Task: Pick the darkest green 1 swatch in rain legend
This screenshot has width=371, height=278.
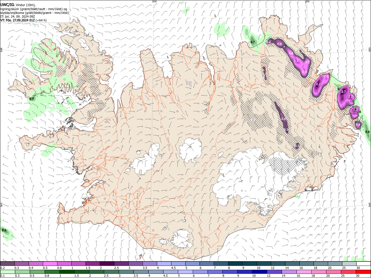Action: click(x=67, y=272)
